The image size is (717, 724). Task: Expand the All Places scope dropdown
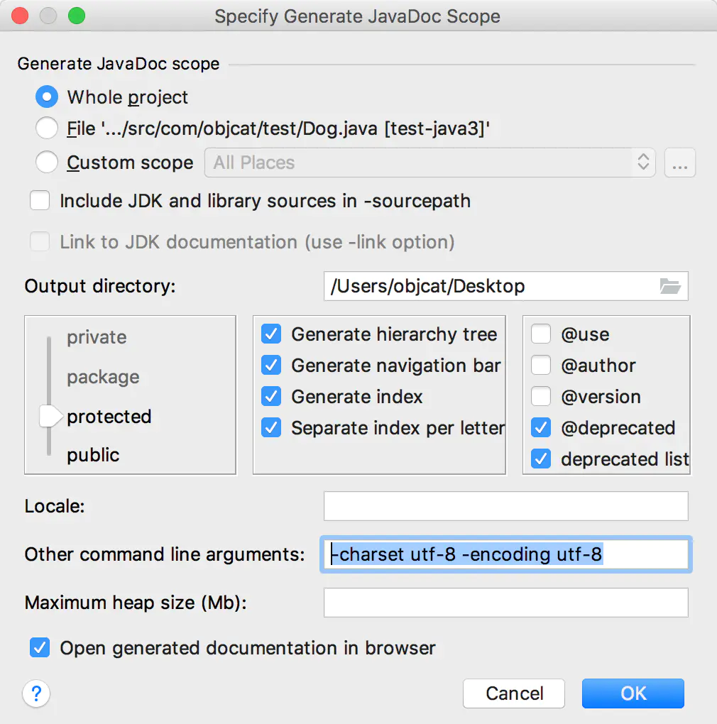[429, 163]
